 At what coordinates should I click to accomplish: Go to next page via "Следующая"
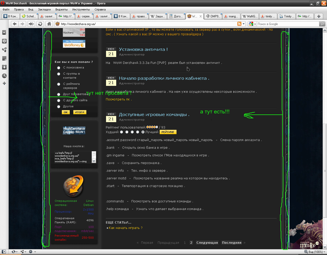(207, 243)
